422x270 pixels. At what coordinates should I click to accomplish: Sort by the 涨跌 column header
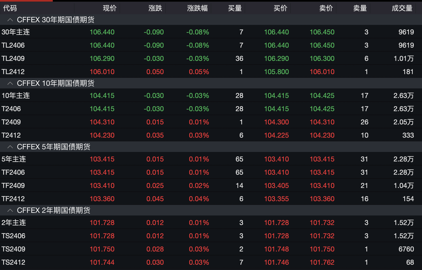(x=155, y=8)
